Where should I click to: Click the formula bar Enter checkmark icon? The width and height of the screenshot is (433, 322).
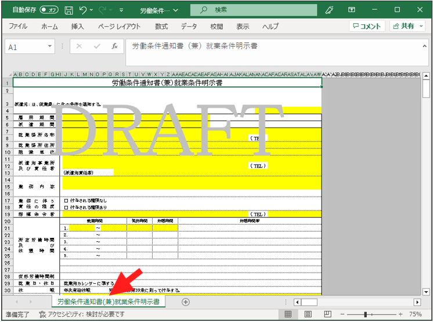coord(97,46)
